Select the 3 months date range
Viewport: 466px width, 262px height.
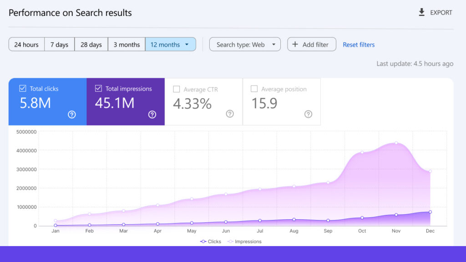(x=126, y=44)
